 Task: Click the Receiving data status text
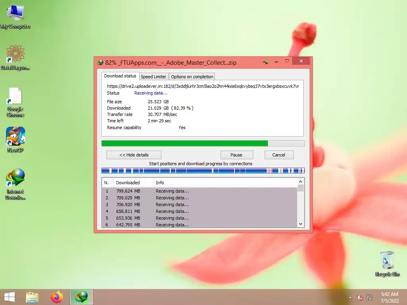click(x=151, y=93)
